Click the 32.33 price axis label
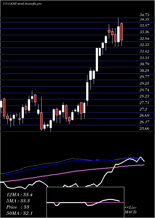Viewport: 155px width, 218px height. tap(144, 45)
